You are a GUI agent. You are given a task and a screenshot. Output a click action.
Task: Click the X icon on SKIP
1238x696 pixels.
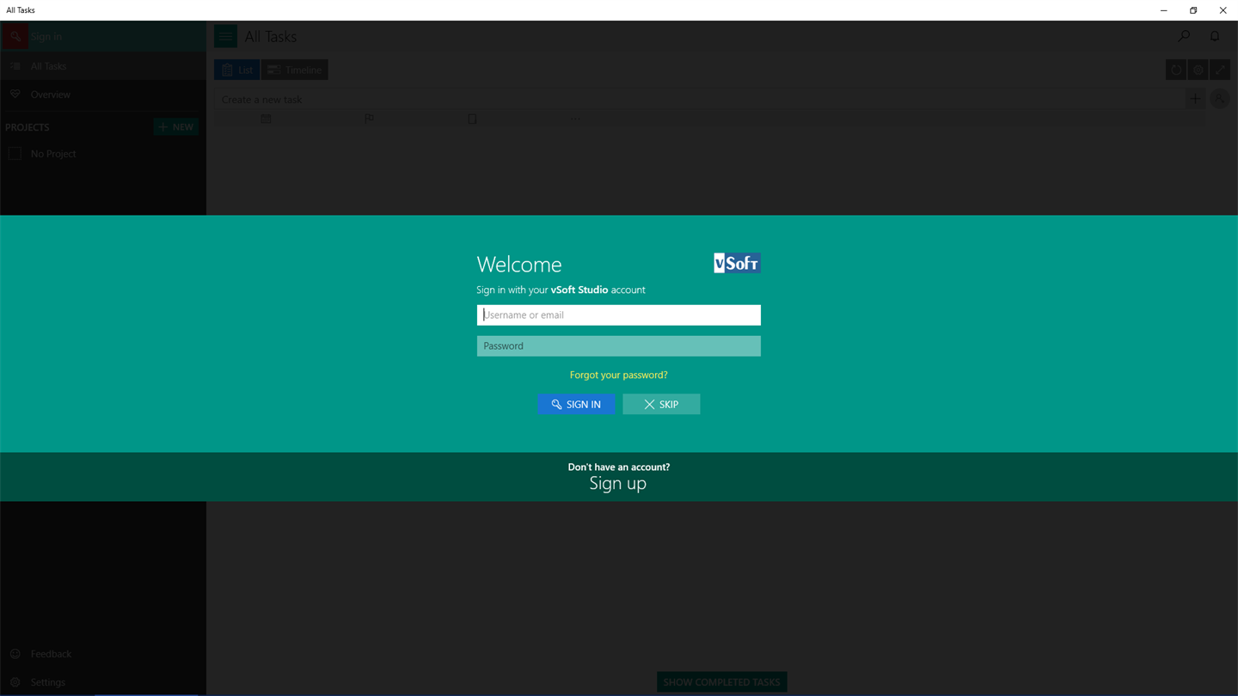tap(649, 405)
